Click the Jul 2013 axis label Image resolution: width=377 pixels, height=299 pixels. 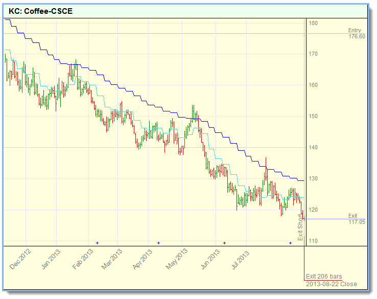click(x=242, y=259)
